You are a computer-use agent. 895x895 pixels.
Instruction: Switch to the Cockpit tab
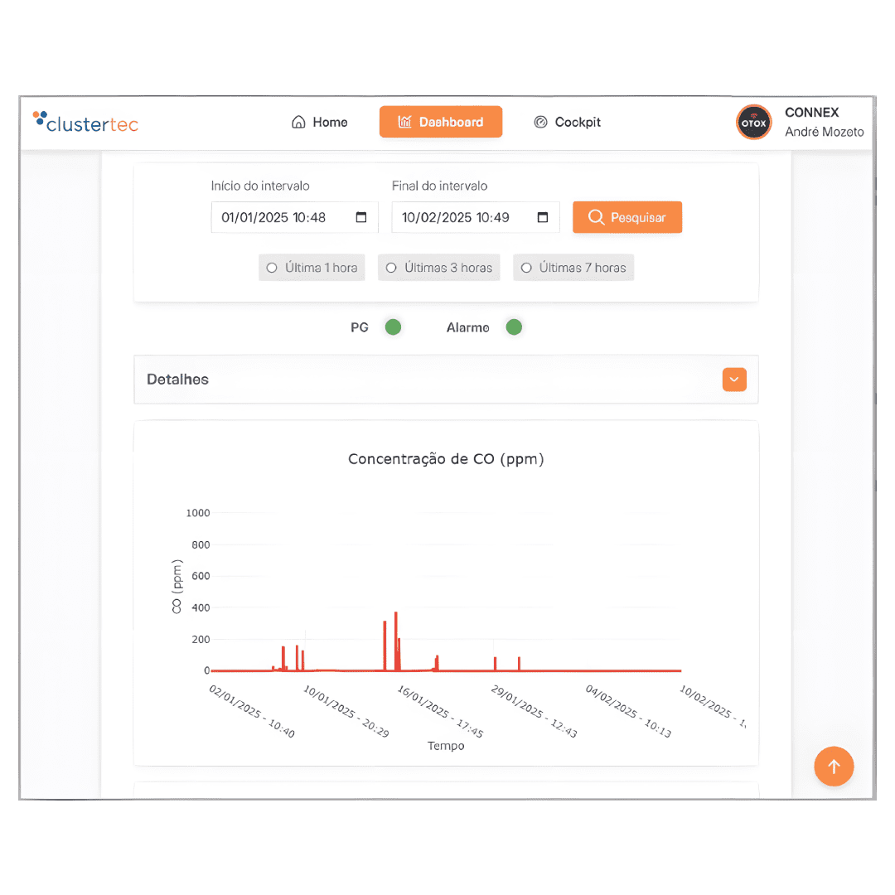(x=568, y=123)
